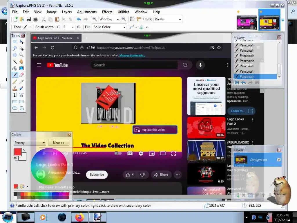This screenshot has width=297, height=223.
Task: Select the Color Picker tool
Action: point(21,82)
